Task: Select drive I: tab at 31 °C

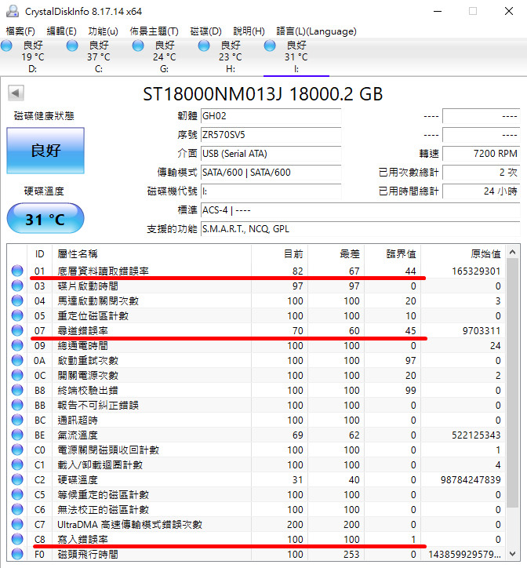Action: coord(296,56)
